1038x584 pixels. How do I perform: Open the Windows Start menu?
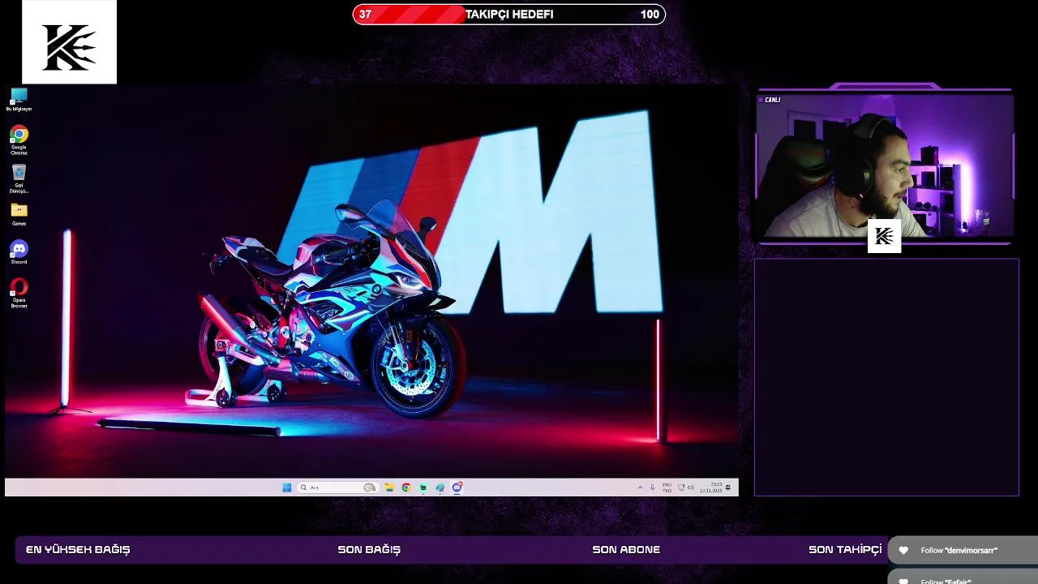(286, 487)
